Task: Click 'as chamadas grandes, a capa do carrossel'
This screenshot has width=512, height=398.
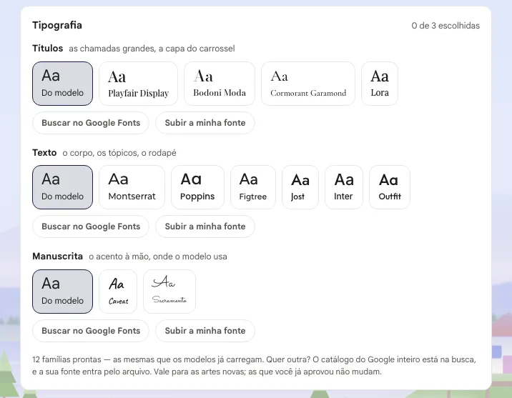Action: tap(152, 49)
